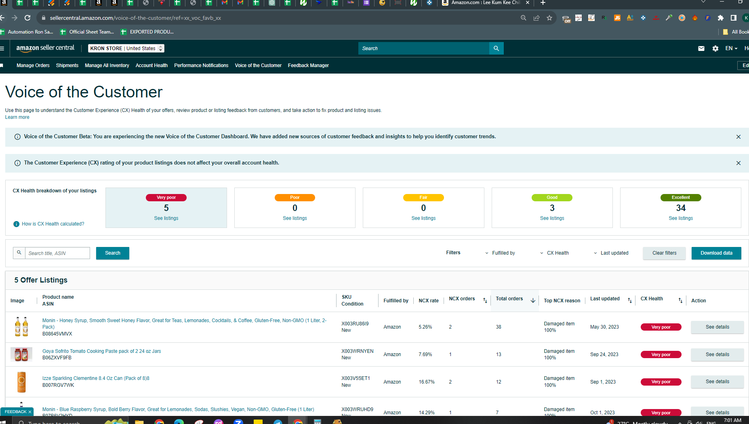
Task: Open the settings gear in Seller Central
Action: point(715,48)
